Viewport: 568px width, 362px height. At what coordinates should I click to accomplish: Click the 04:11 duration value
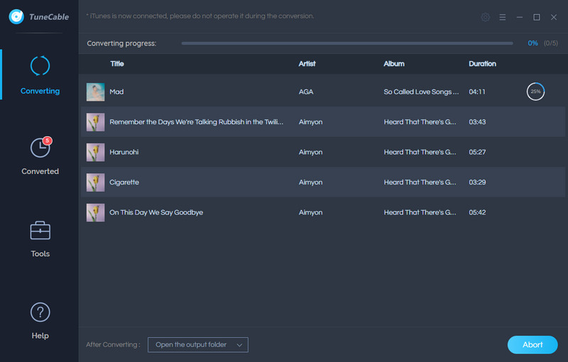477,92
